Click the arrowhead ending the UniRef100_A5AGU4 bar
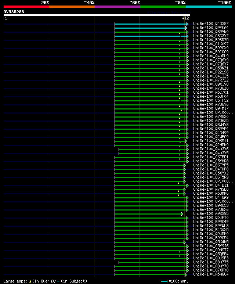Viewport: 235px width, 284px height. coord(186,274)
